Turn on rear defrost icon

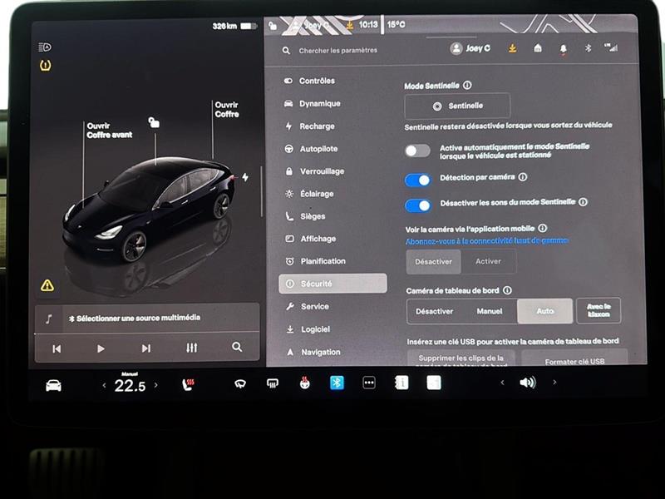(273, 383)
